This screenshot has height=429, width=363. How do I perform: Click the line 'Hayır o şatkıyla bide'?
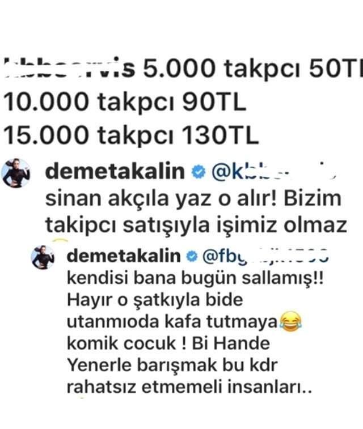(x=155, y=300)
